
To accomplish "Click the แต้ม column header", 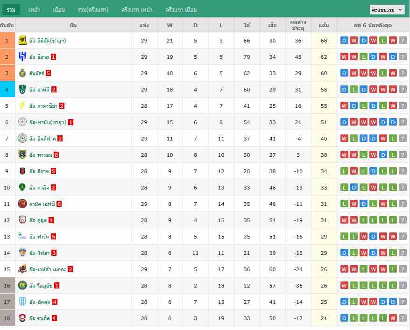I will pyautogui.click(x=324, y=25).
